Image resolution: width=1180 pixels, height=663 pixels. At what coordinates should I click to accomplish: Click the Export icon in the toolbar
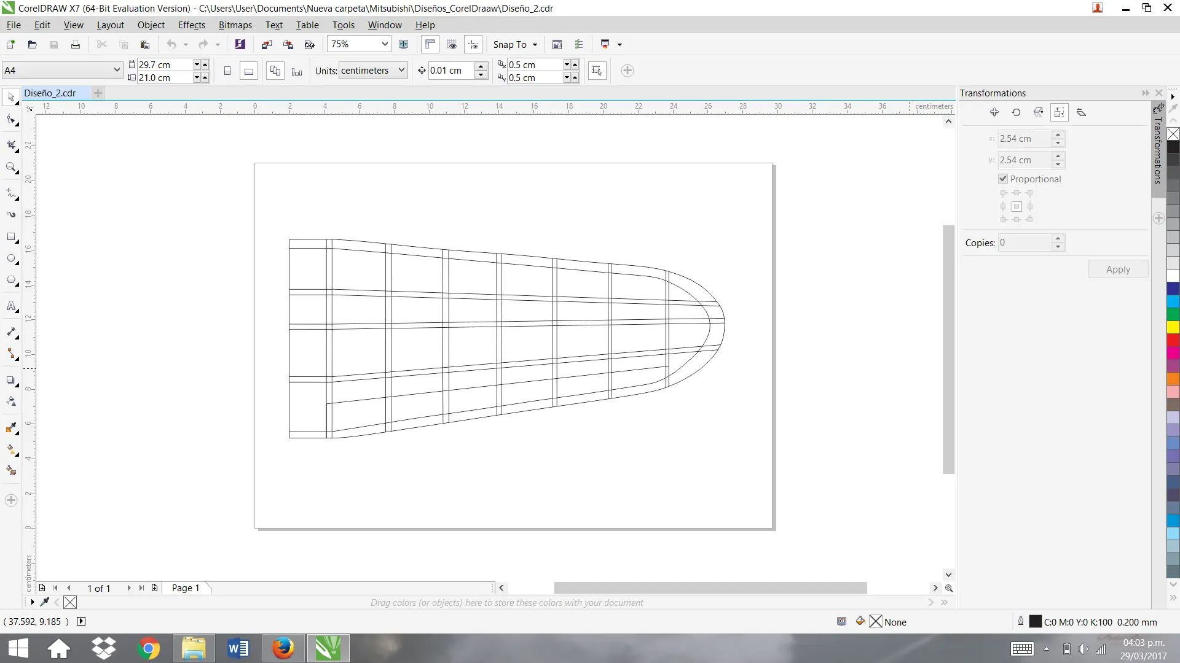(288, 44)
